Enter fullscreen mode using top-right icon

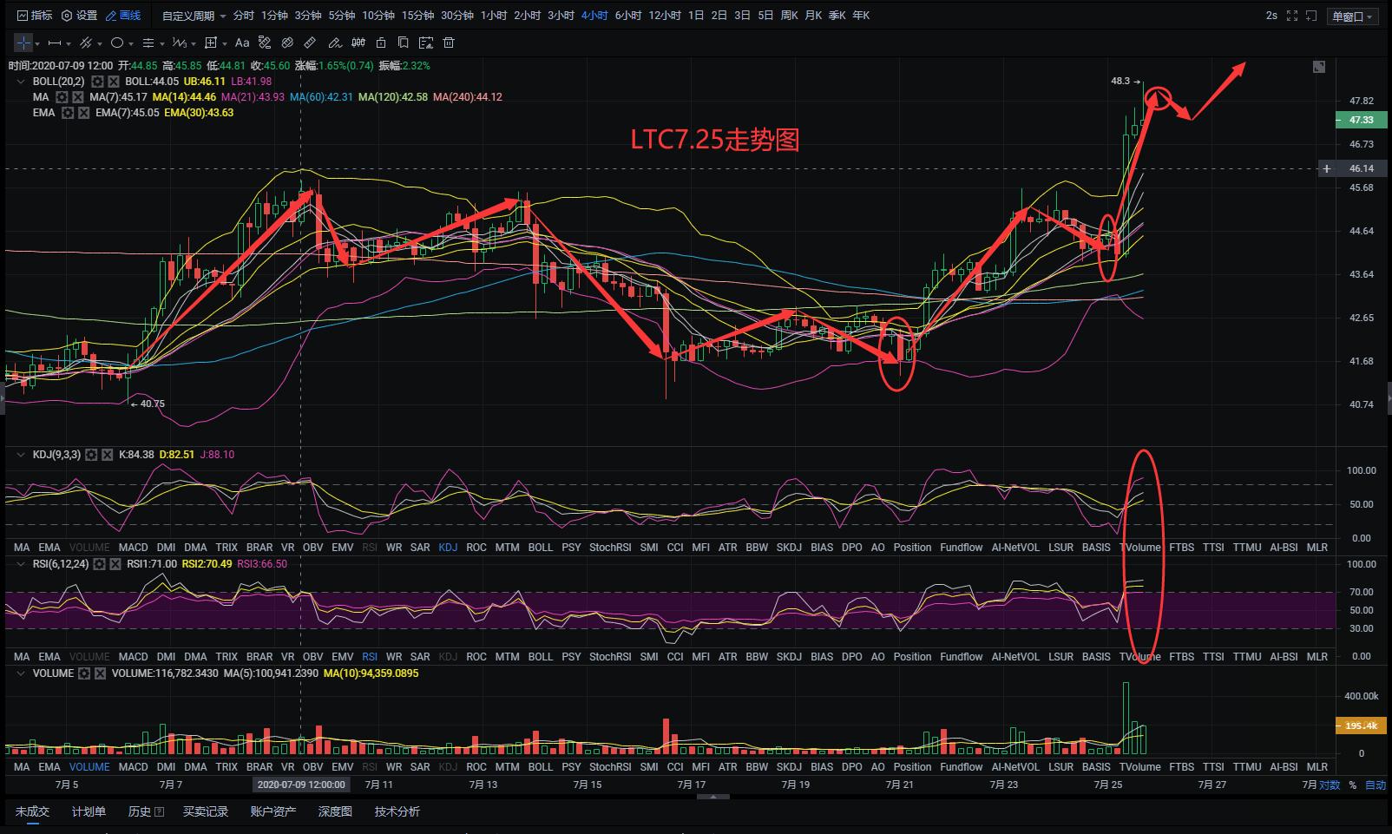tap(1291, 16)
